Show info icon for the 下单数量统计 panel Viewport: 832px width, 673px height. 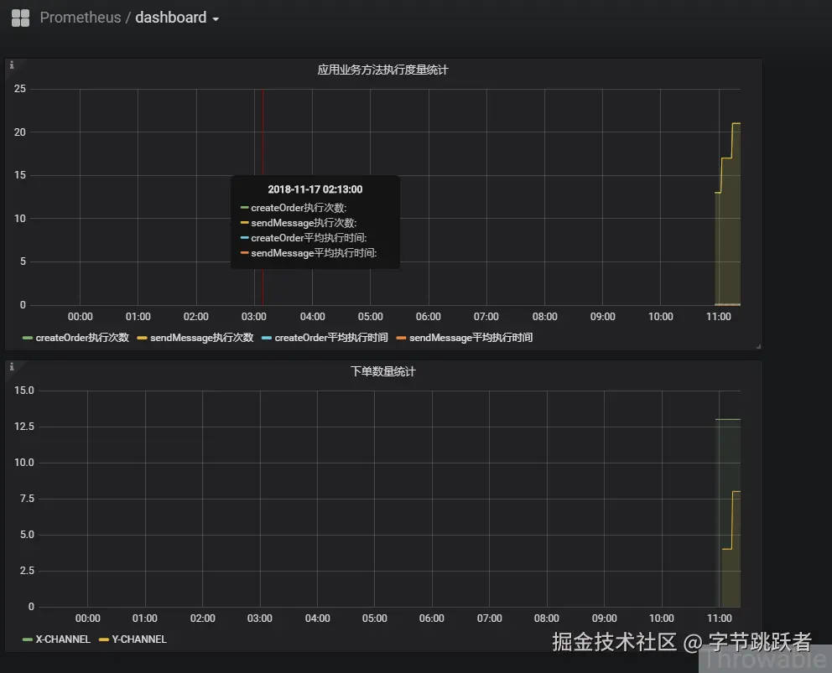pos(12,366)
